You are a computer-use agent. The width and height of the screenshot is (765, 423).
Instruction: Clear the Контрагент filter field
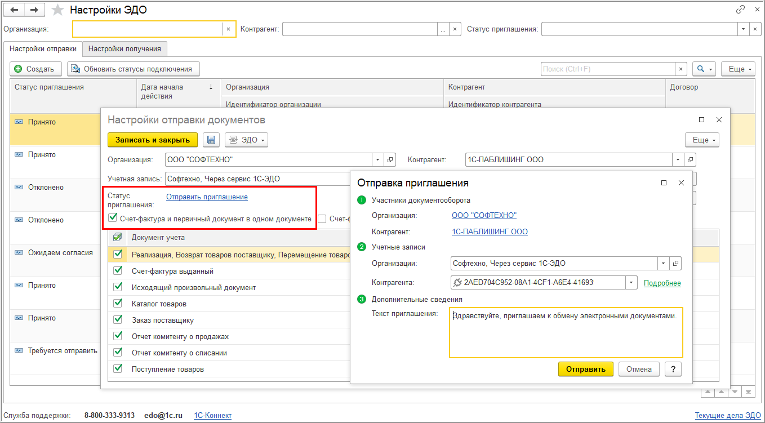pos(455,29)
